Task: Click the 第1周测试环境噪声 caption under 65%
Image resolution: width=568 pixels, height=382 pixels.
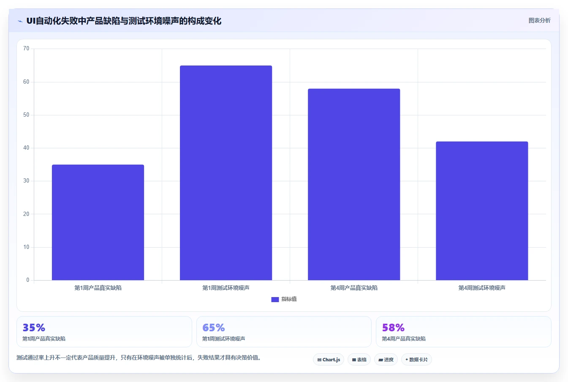Action: pyautogui.click(x=223, y=339)
